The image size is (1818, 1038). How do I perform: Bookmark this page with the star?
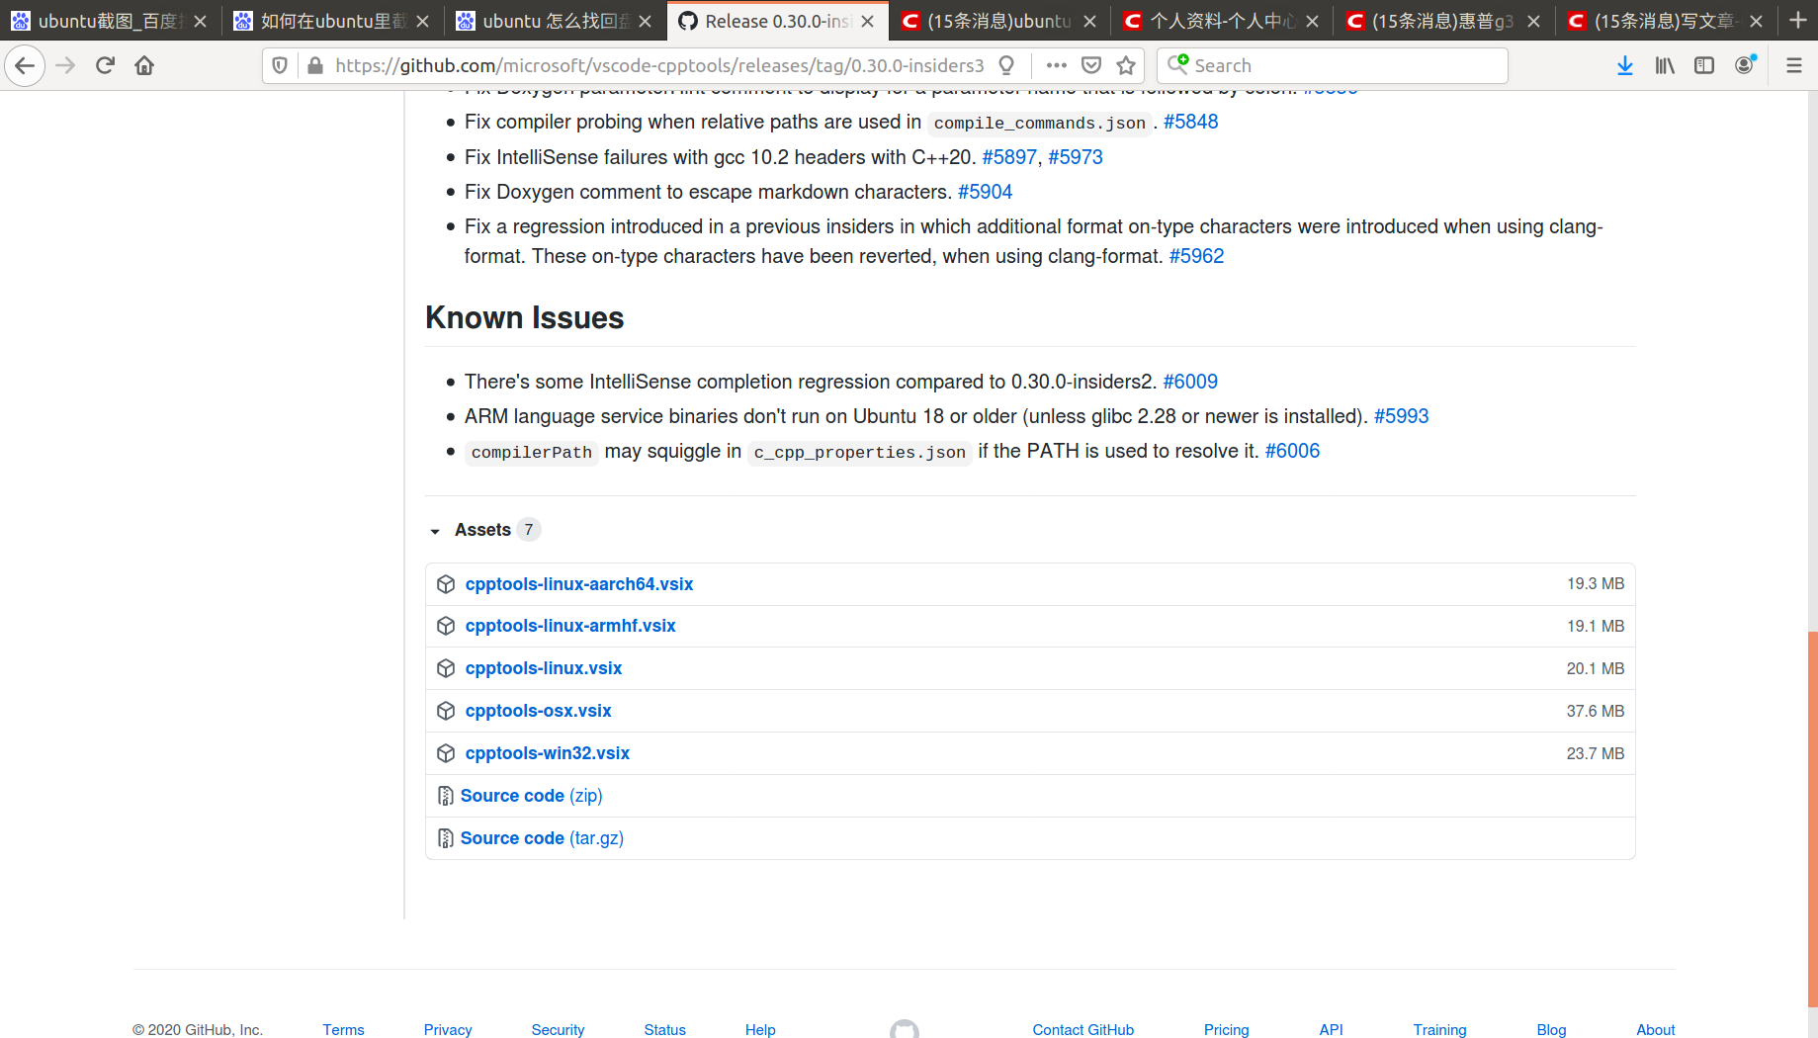click(x=1126, y=65)
